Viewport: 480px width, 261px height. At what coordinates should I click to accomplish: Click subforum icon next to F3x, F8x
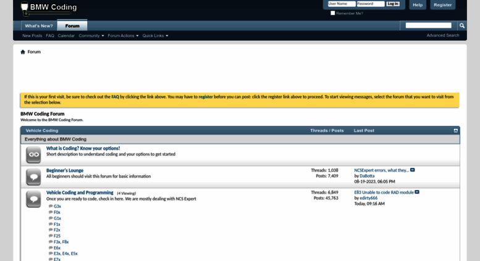51,241
